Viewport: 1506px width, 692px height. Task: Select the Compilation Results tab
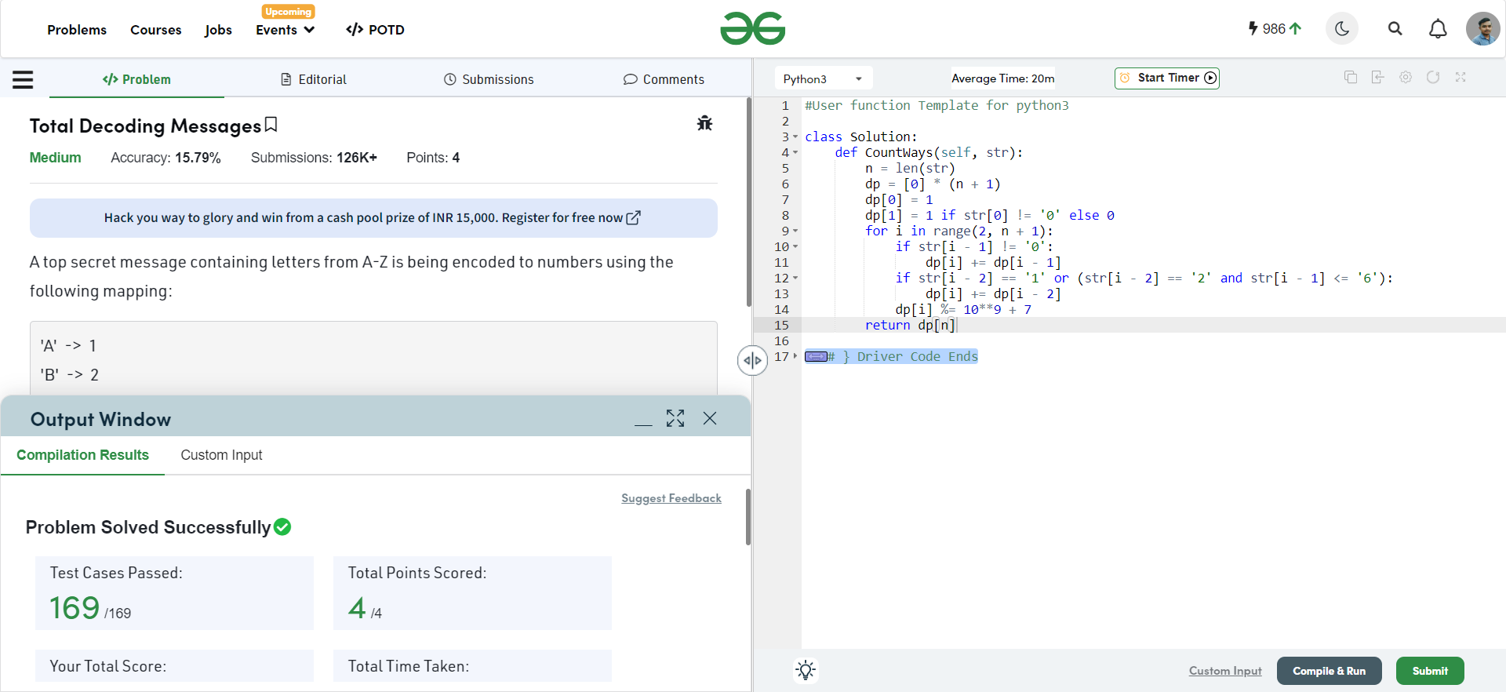pos(82,455)
